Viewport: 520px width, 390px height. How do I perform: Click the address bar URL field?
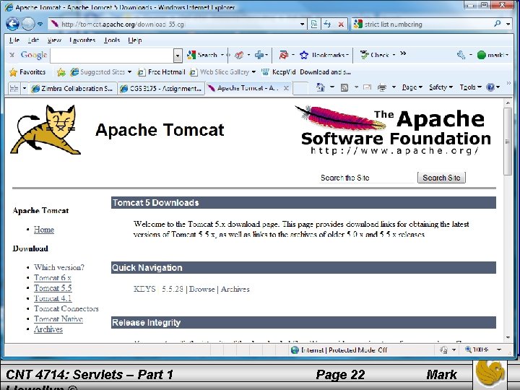pos(174,25)
